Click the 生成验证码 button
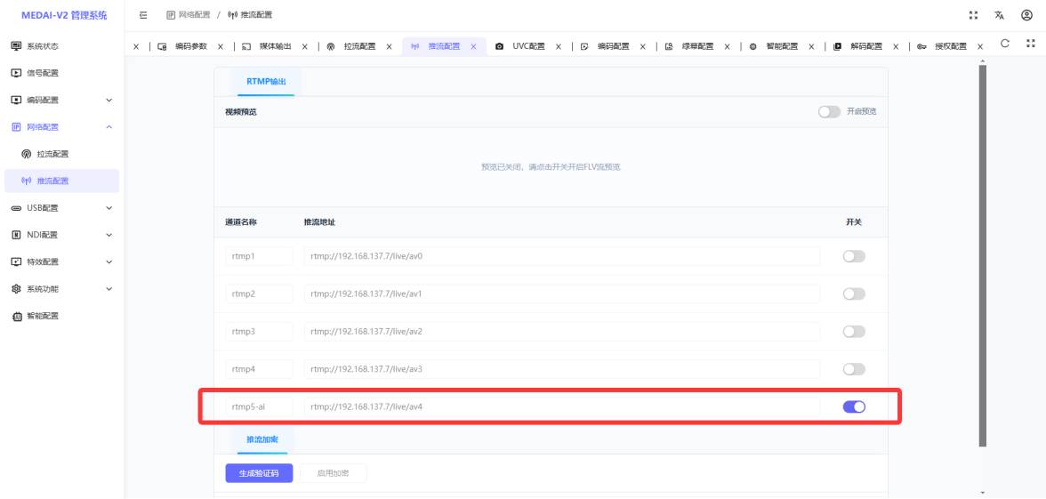Image resolution: width=1046 pixels, height=499 pixels. point(259,473)
